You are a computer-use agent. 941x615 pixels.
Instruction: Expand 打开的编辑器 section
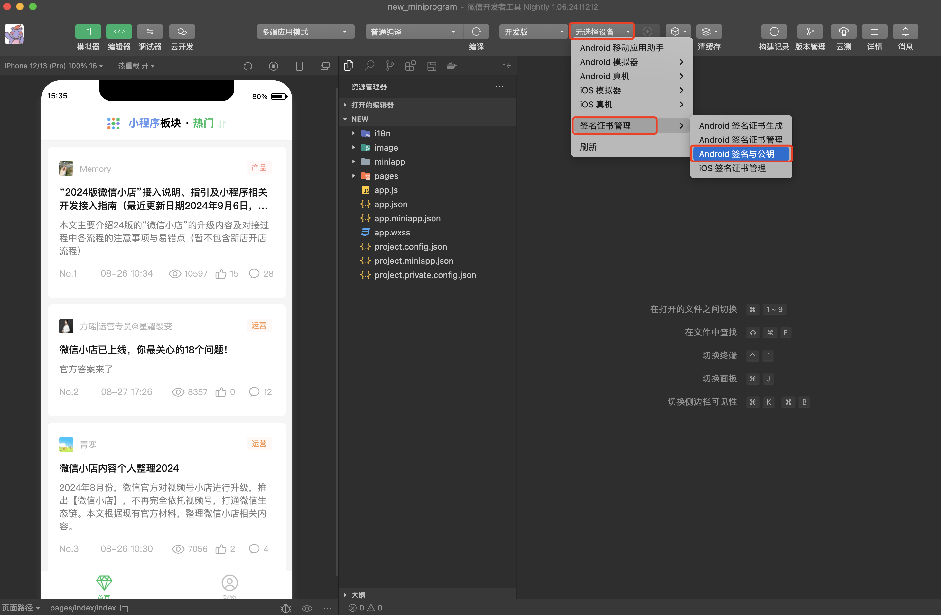(x=427, y=105)
